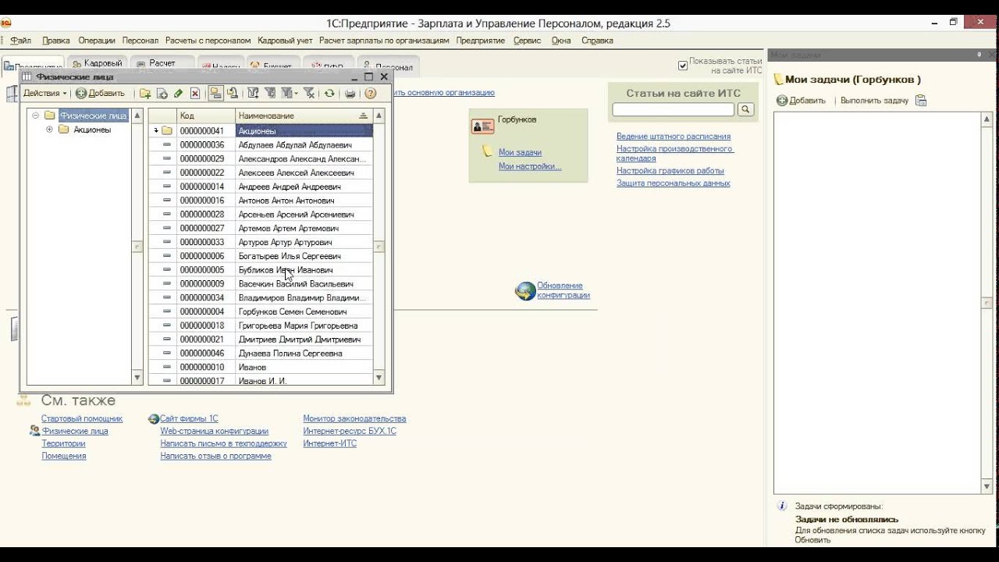Click the edit pencil toolbar icon
999x562 pixels.
point(179,94)
